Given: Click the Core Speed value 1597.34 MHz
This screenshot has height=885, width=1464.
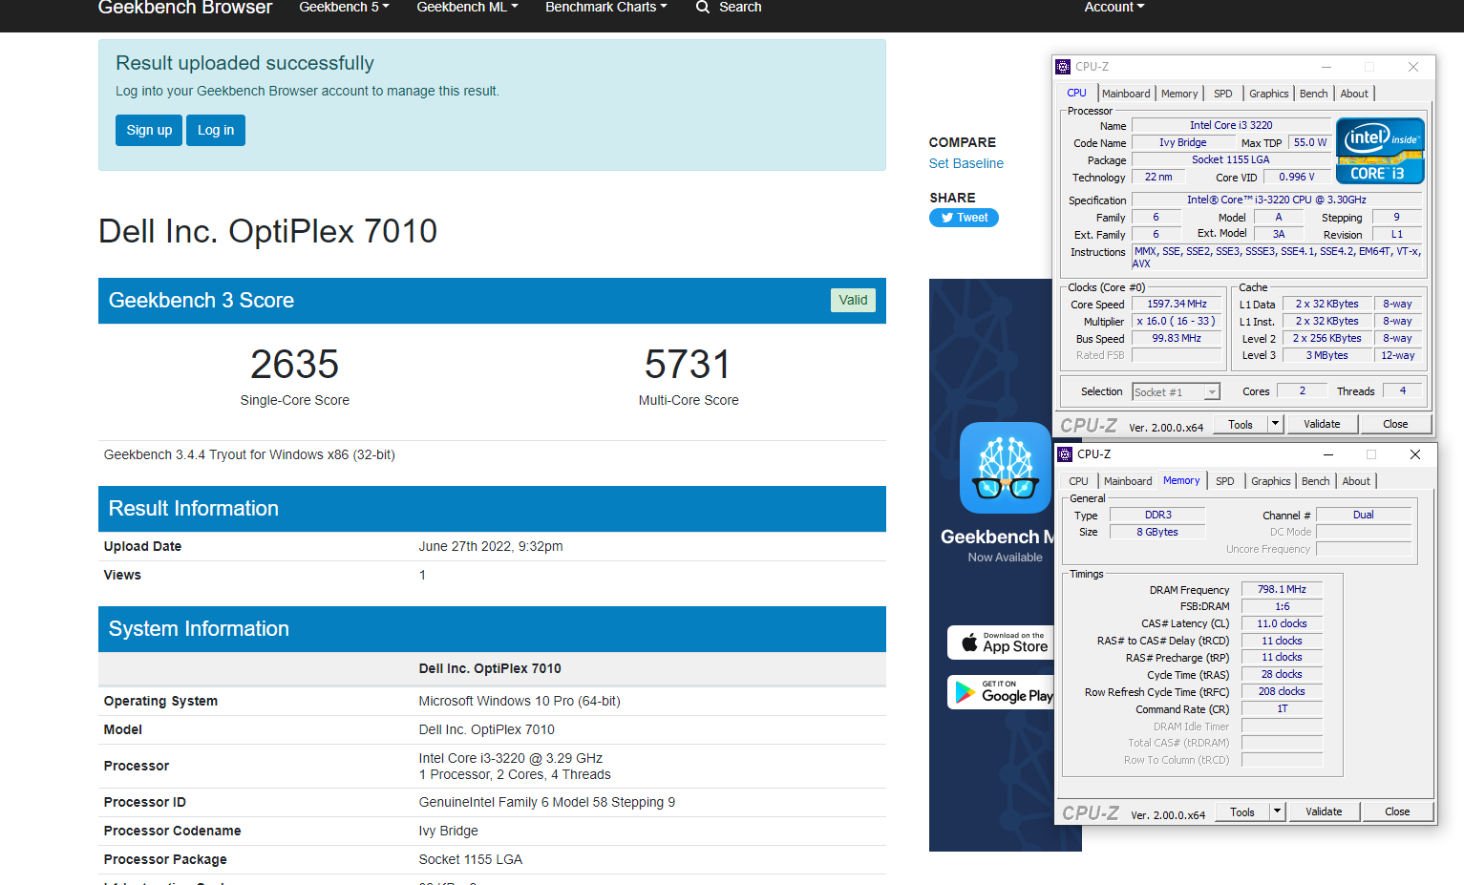Looking at the screenshot, I should [x=1177, y=304].
